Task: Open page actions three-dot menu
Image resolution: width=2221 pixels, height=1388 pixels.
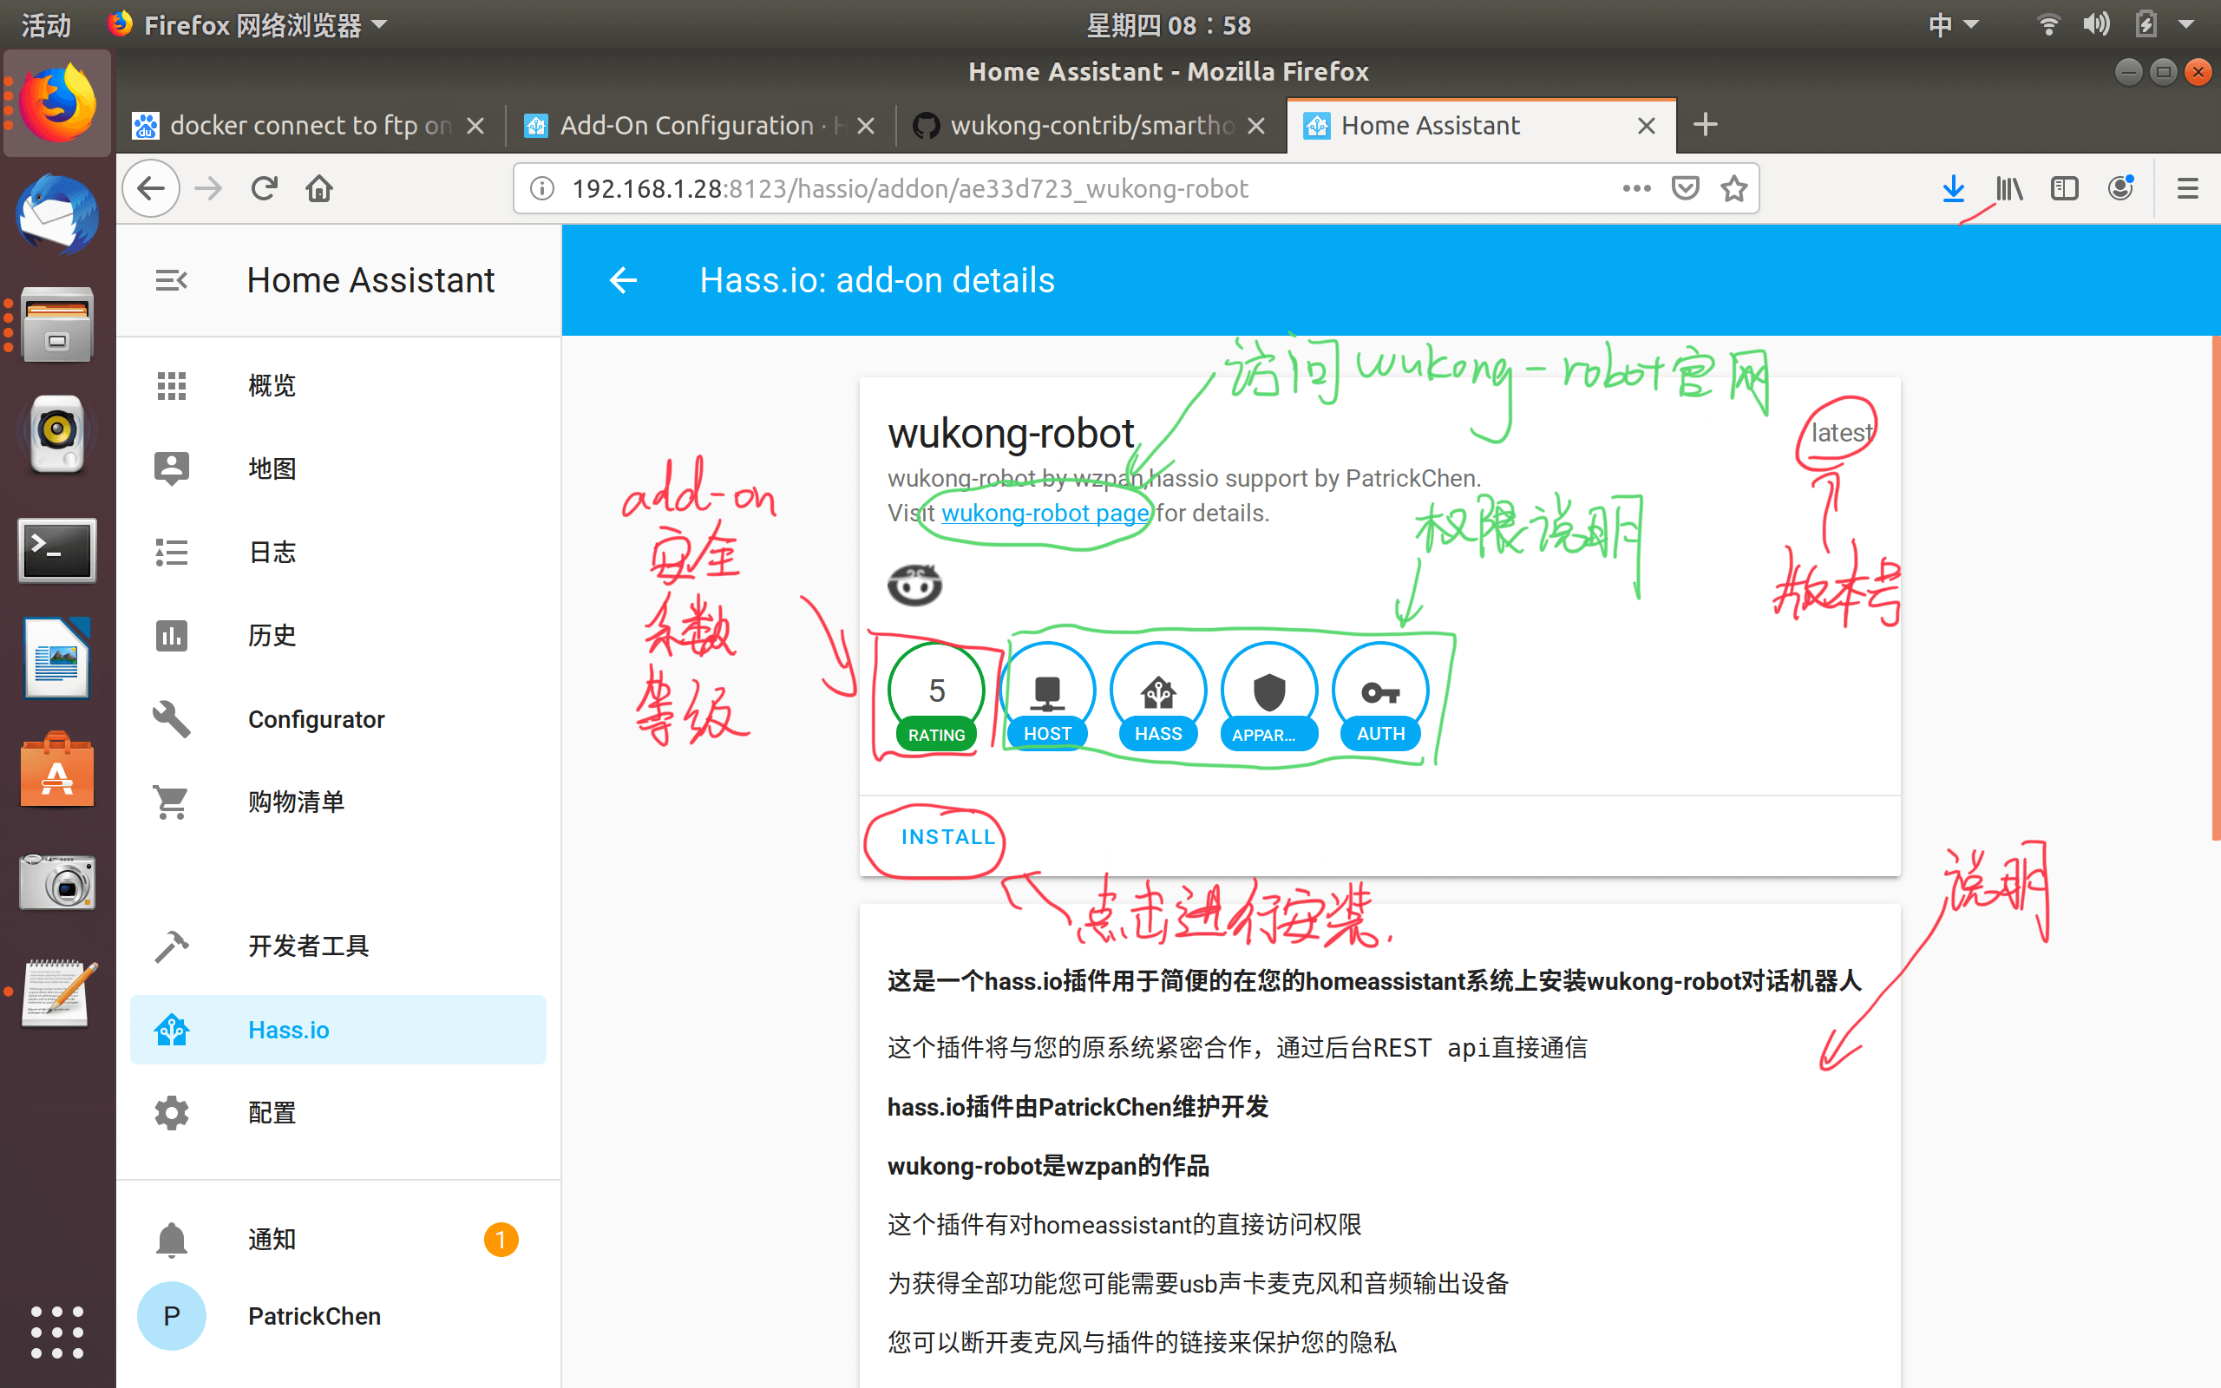Action: (1636, 189)
